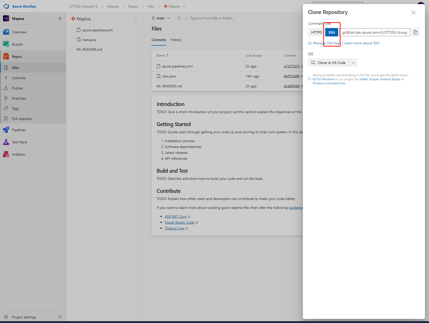Click Maplus project name in sidebar header
This screenshot has height=323, width=429.
coord(18,19)
